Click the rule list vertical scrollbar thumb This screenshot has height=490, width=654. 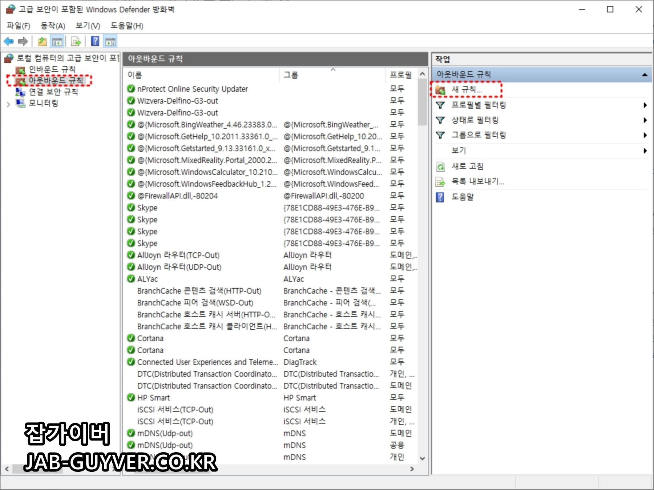click(422, 102)
